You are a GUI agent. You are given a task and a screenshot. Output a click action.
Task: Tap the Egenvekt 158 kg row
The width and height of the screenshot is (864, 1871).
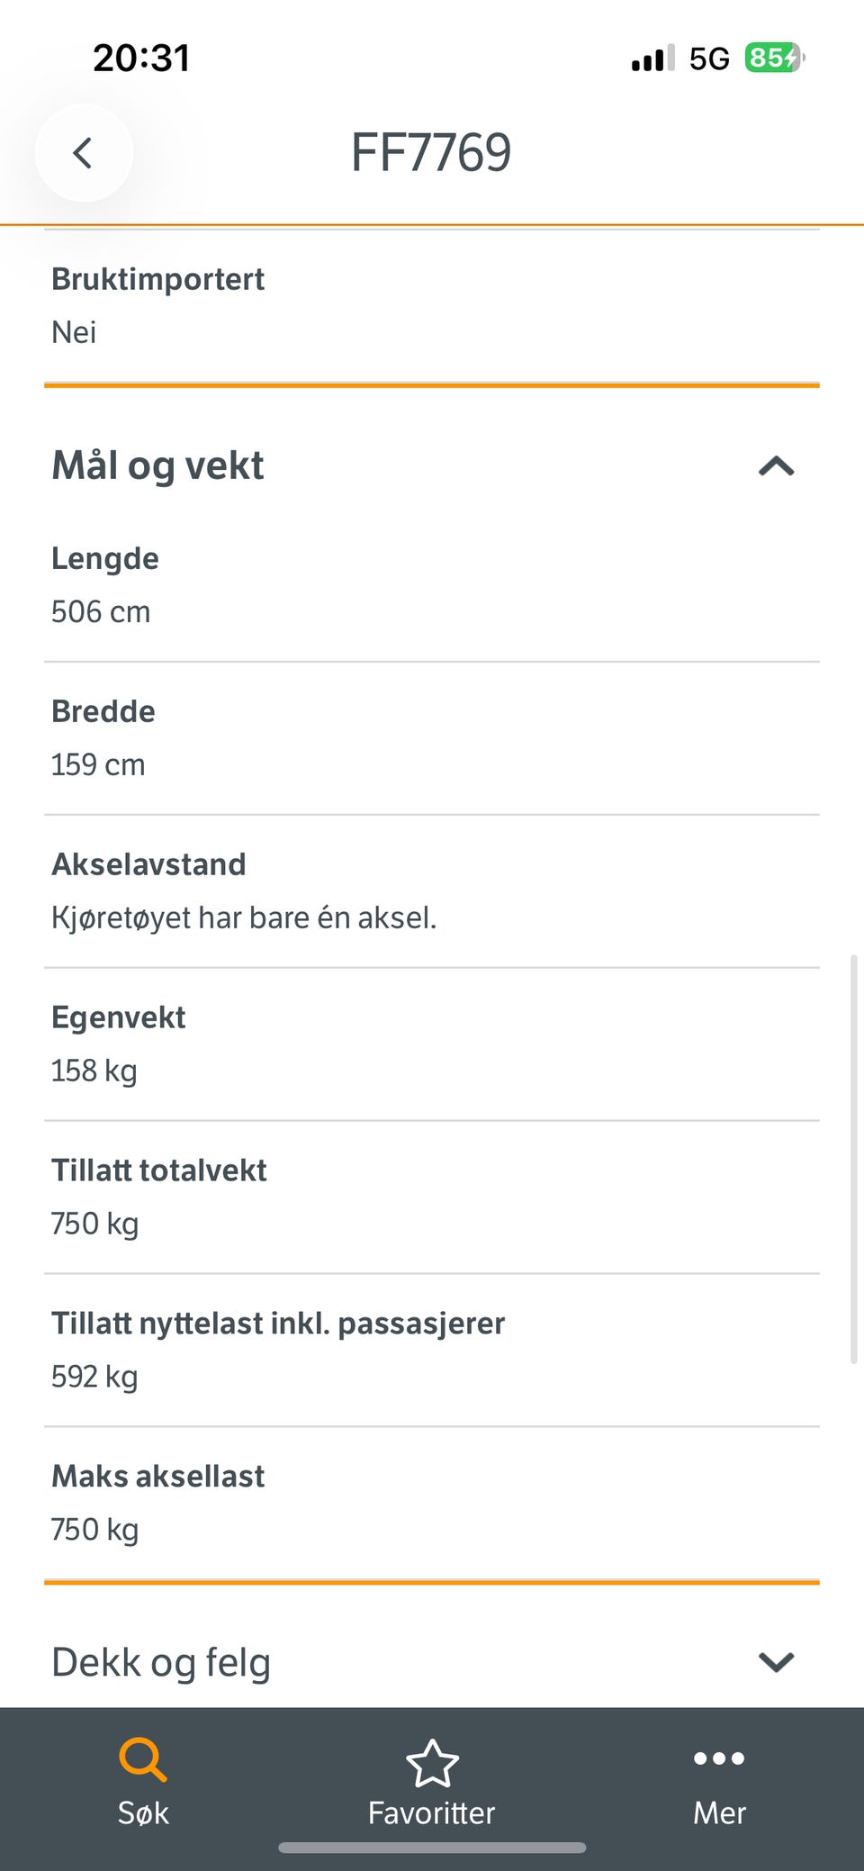(432, 1044)
